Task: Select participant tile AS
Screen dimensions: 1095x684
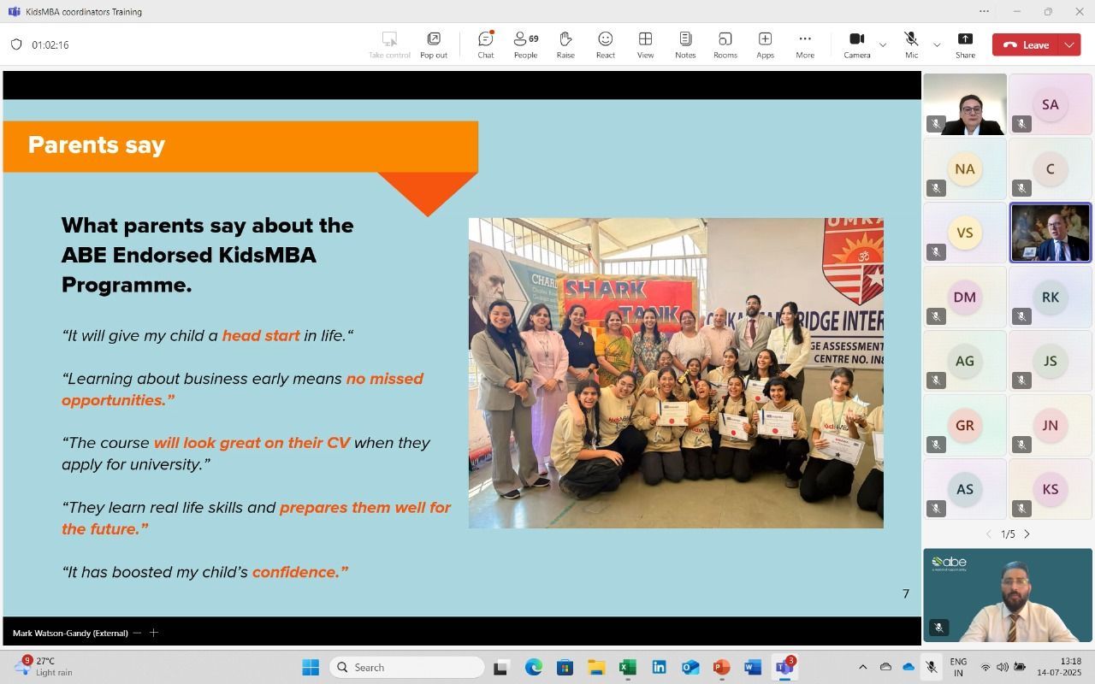Action: 965,489
